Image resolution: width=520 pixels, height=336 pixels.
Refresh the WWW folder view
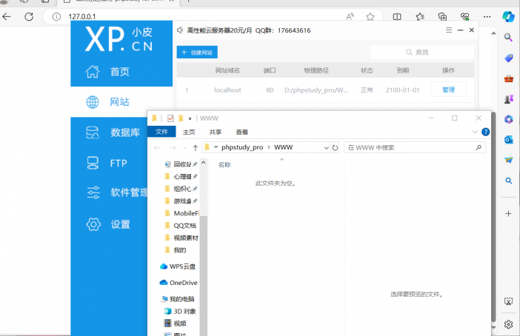(335, 148)
